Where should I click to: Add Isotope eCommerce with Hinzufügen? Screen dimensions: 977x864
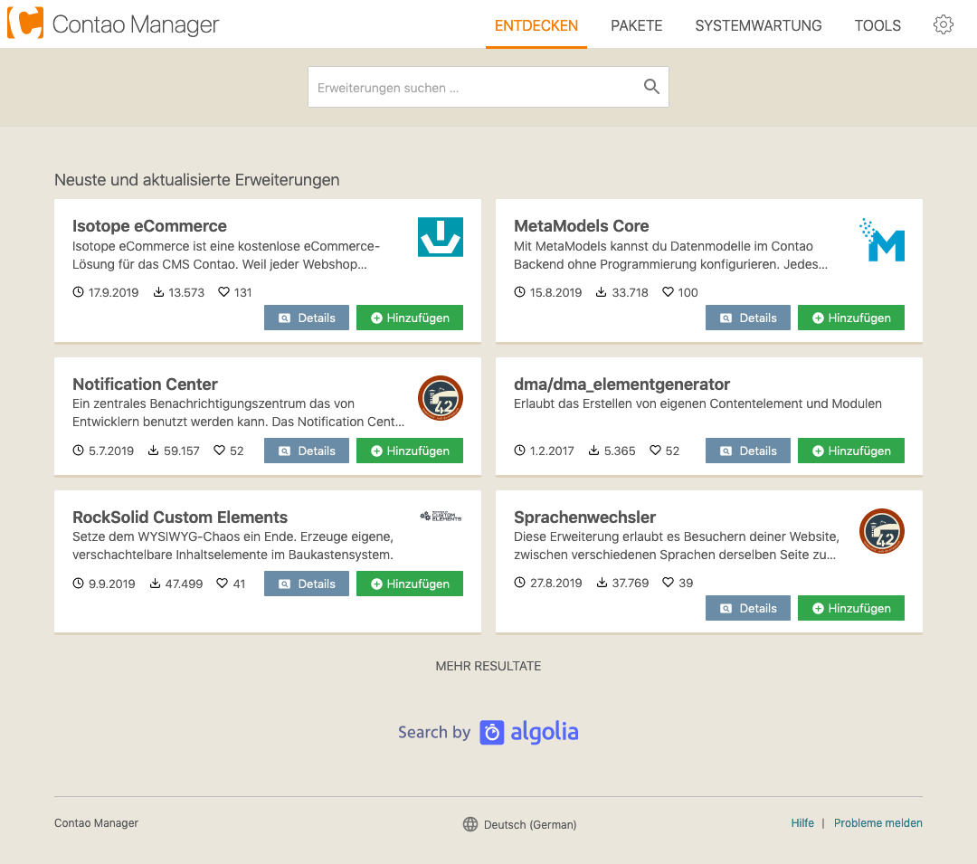click(410, 318)
